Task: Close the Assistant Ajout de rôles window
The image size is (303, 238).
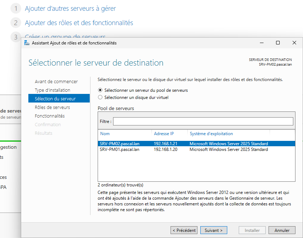Action: coord(294,43)
